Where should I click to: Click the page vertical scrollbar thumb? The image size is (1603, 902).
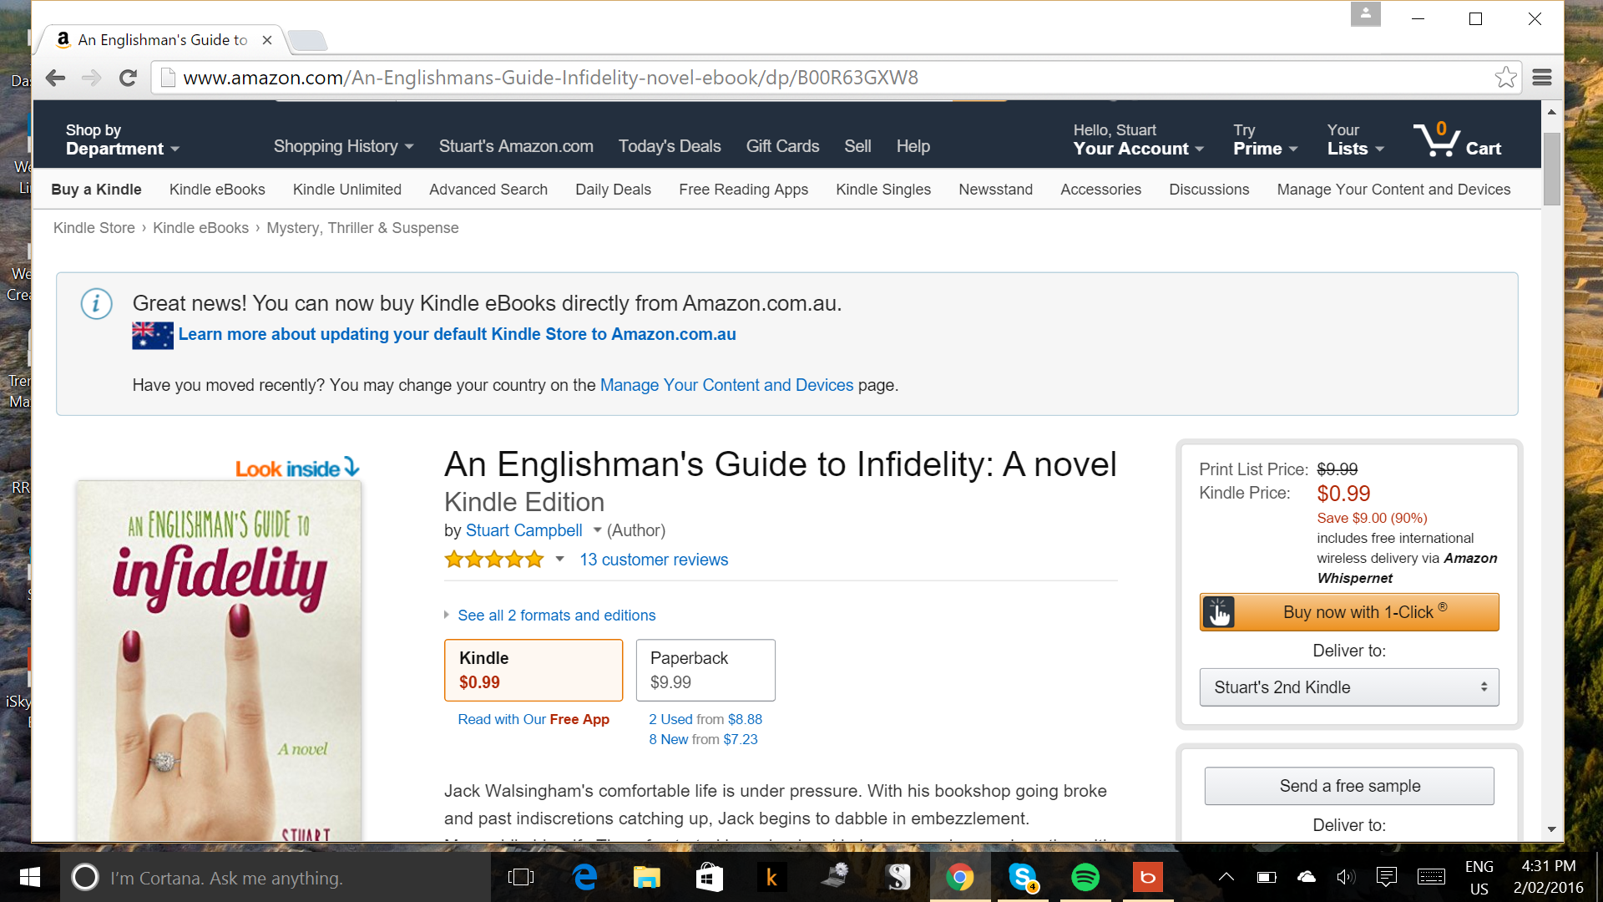1551,167
